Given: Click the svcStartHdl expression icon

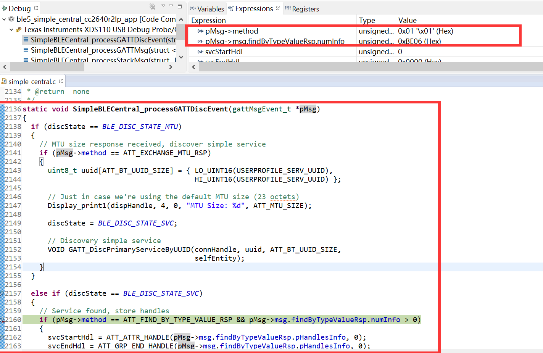Looking at the screenshot, I should [x=200, y=52].
